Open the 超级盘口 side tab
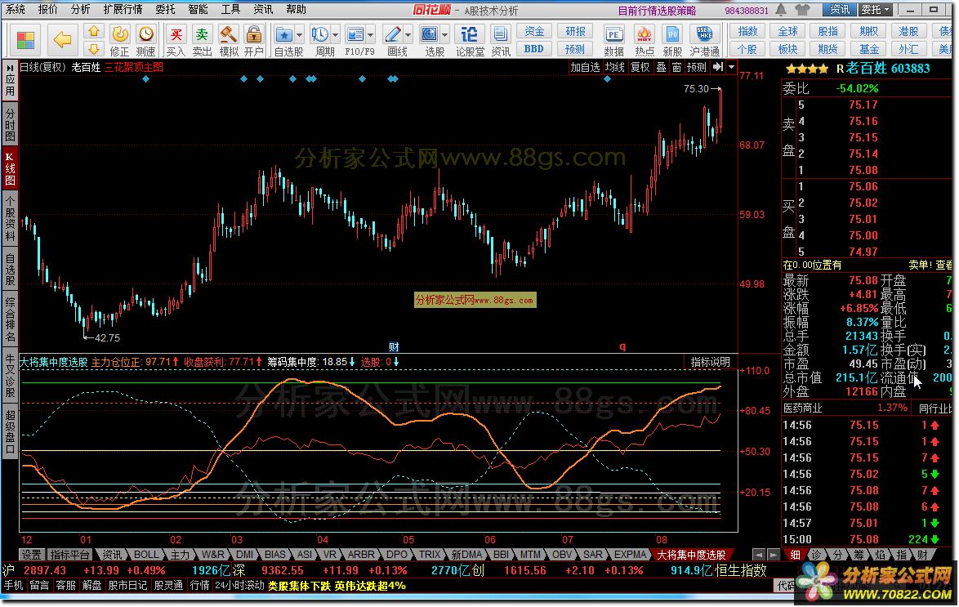 point(10,432)
